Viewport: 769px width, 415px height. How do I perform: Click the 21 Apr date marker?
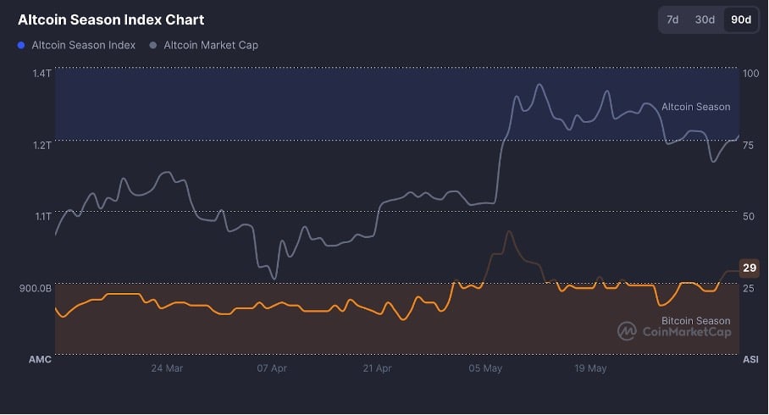377,368
